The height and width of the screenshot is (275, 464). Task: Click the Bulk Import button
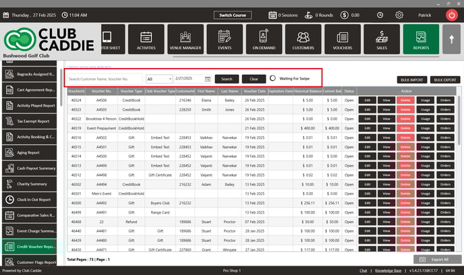point(412,80)
